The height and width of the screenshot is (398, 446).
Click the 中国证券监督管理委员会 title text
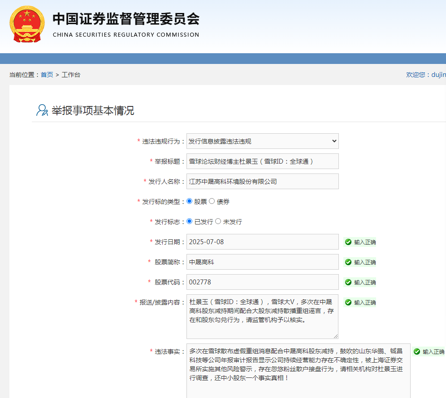tap(126, 19)
